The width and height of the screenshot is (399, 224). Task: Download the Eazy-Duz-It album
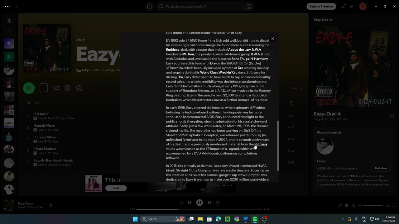(x=79, y=88)
